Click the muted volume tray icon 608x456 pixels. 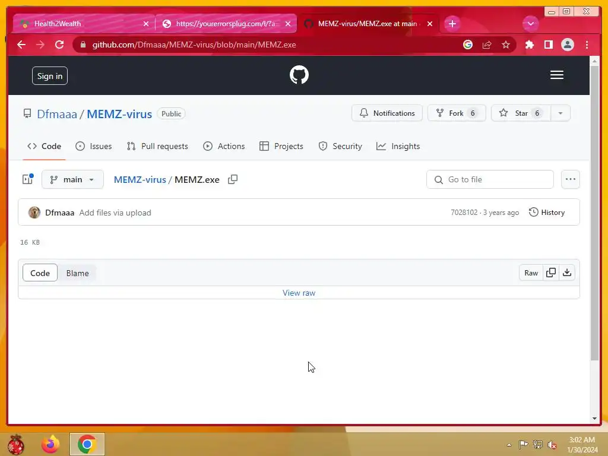click(552, 445)
